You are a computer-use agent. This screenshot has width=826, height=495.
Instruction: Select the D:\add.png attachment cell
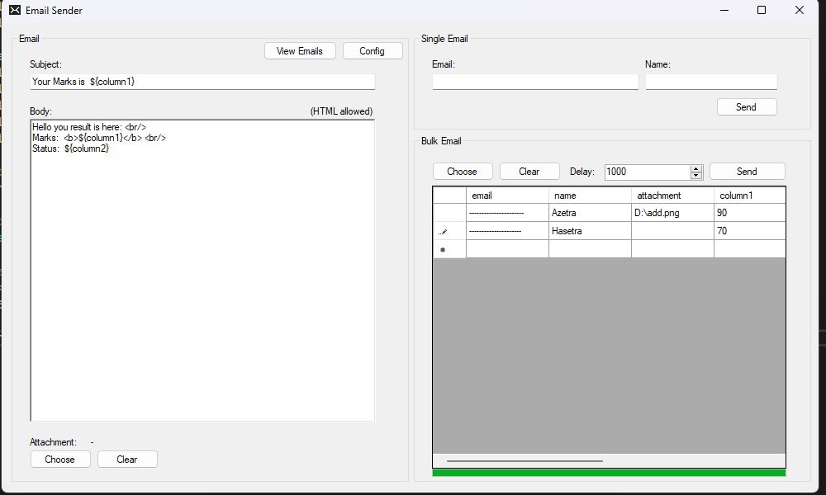[672, 213]
